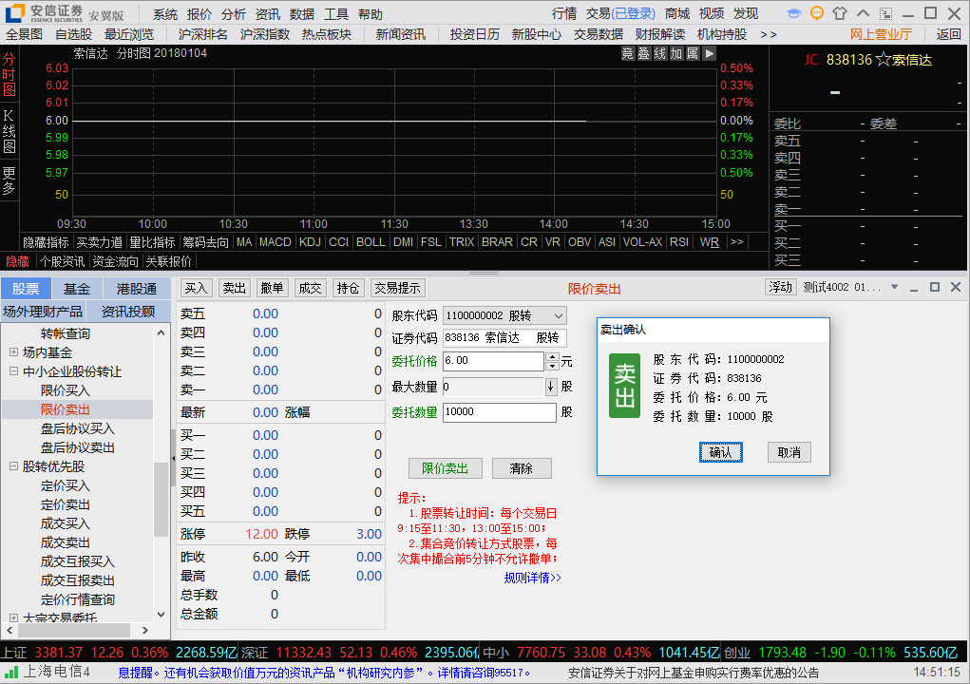Viewport: 970px width, 684px height.
Task: Open the graduation cap learning icon
Action: click(793, 13)
